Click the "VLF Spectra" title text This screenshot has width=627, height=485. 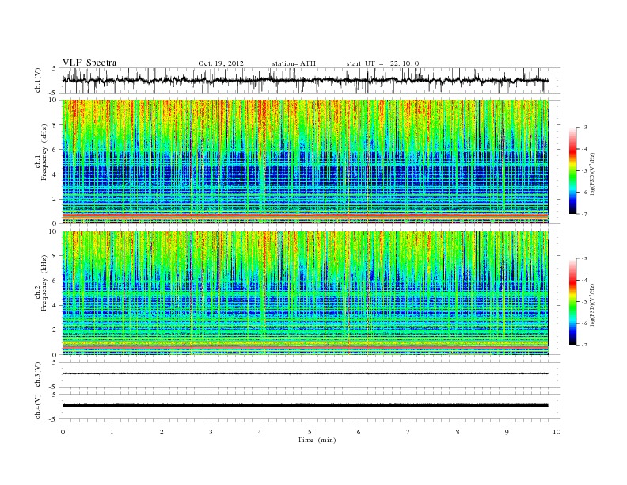click(x=89, y=63)
